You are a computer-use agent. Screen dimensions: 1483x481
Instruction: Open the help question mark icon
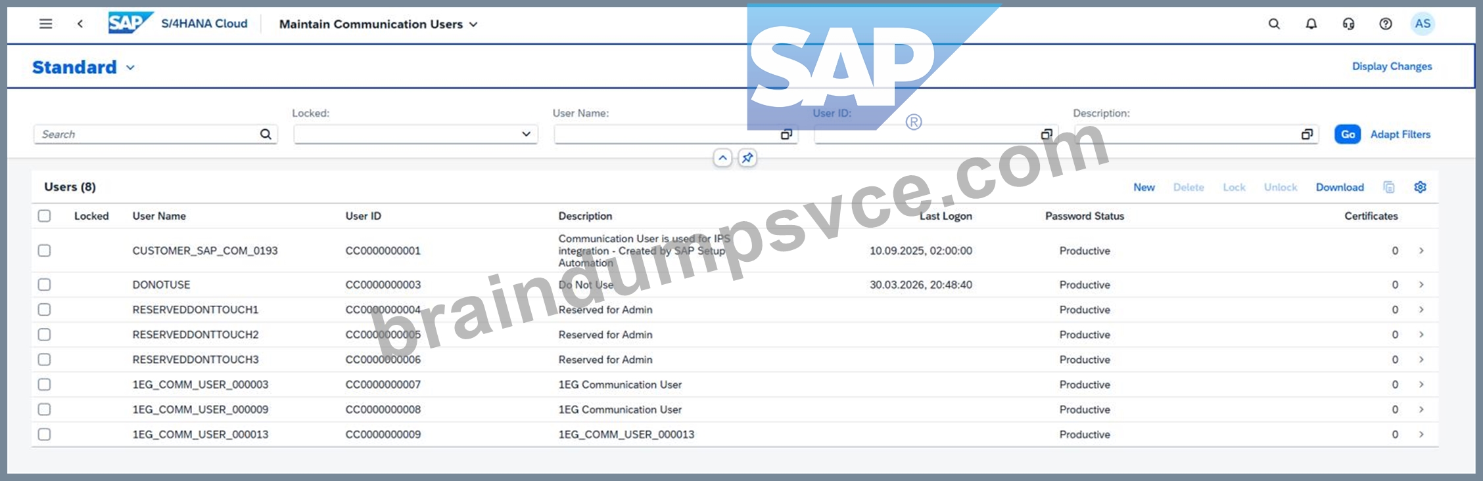[x=1386, y=24]
